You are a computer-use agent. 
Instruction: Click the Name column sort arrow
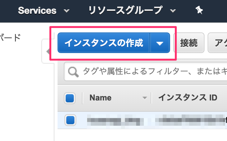click(x=145, y=98)
